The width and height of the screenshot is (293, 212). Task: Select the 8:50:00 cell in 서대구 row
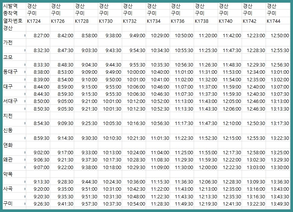coord(38,101)
